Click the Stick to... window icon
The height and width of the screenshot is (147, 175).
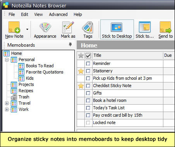[x=145, y=27]
